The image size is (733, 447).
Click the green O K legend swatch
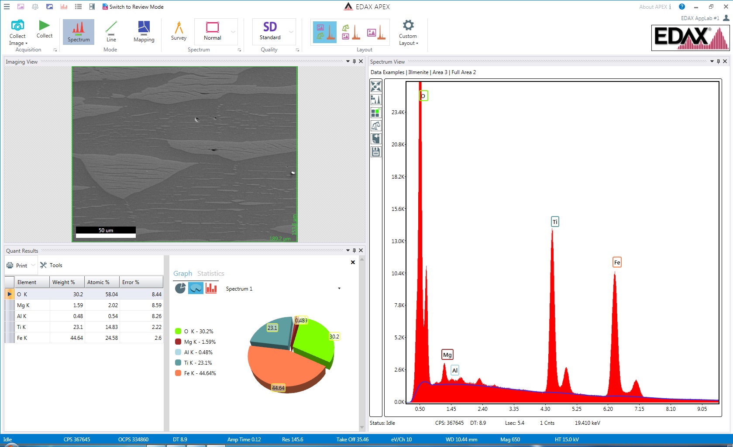[x=178, y=331]
